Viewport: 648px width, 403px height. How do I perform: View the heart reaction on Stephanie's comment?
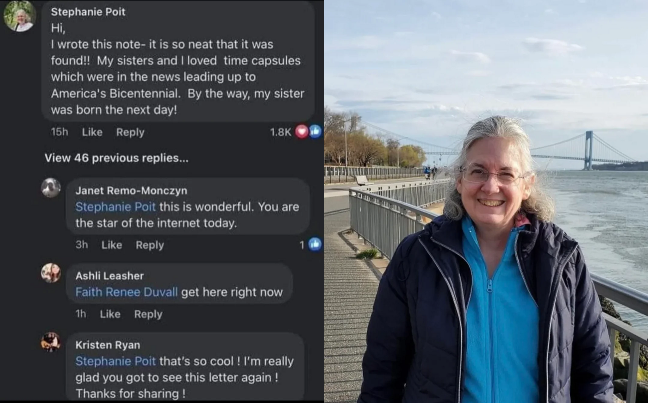click(x=302, y=132)
